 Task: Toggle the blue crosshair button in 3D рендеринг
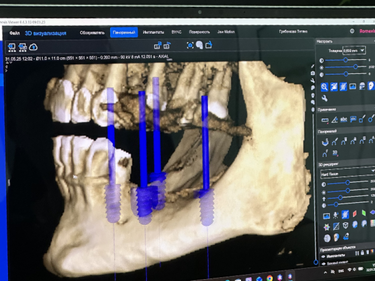[345, 214]
